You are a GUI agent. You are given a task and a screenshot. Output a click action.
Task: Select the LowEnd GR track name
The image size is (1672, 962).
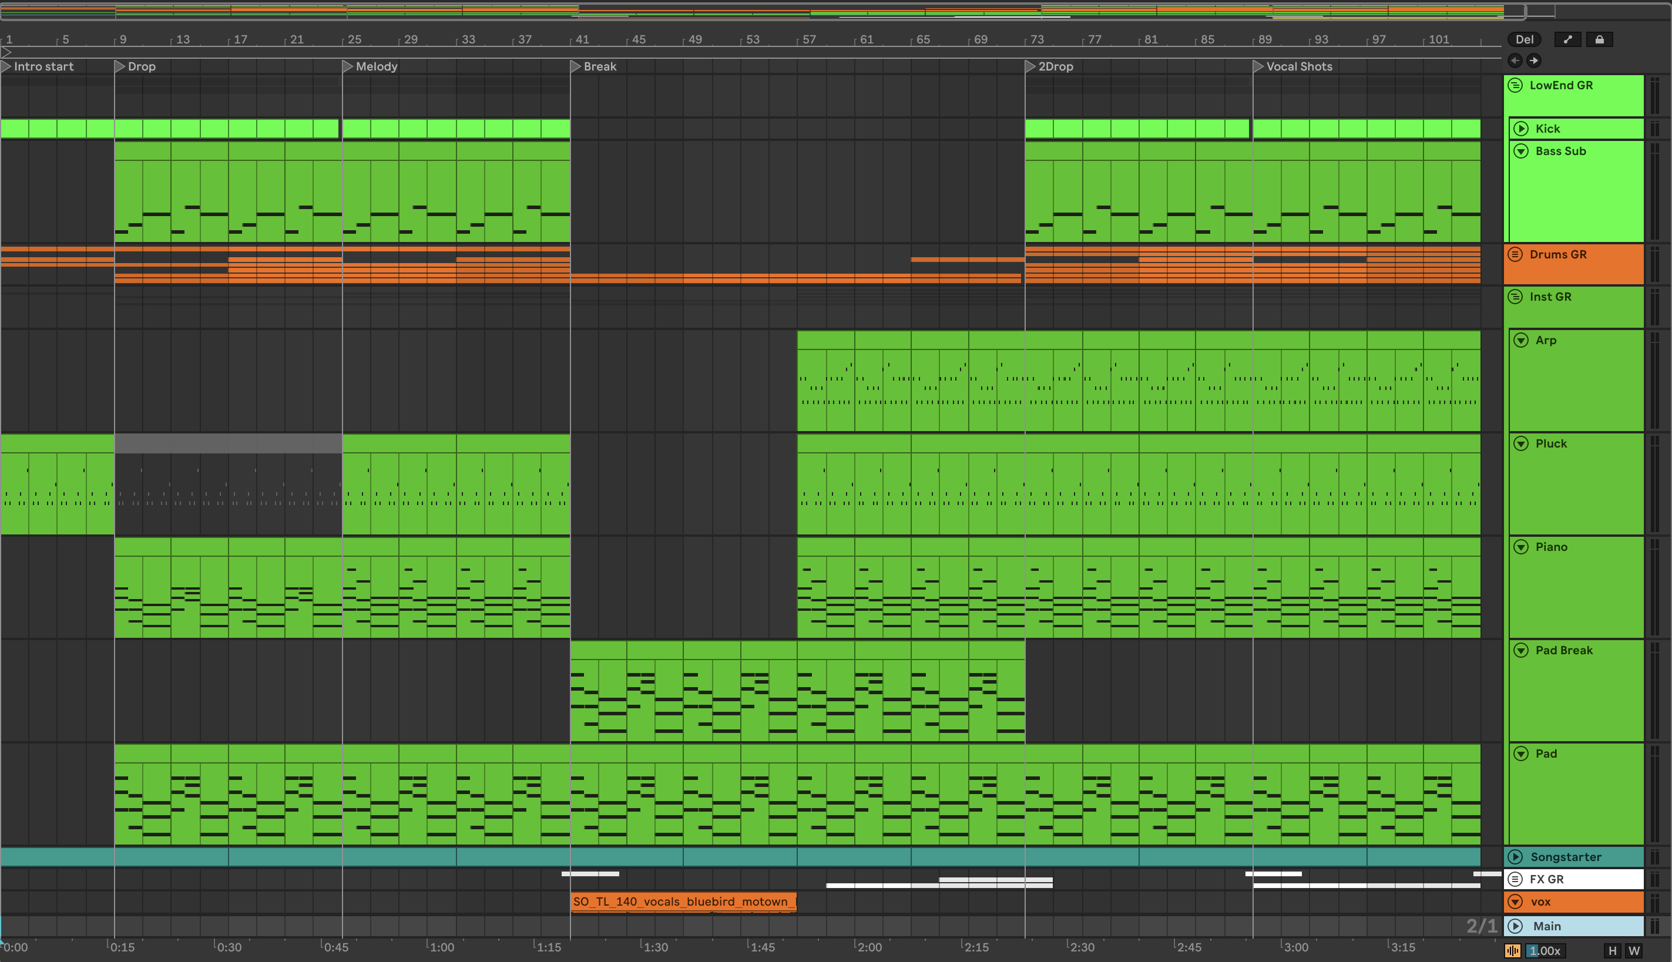click(x=1561, y=85)
